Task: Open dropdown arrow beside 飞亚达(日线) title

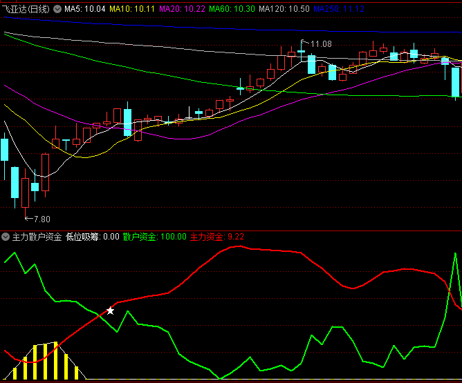Action: [57, 9]
